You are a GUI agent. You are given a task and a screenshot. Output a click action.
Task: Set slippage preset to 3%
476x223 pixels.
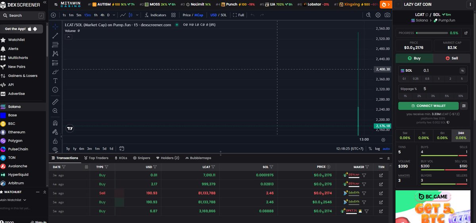[x=433, y=96]
